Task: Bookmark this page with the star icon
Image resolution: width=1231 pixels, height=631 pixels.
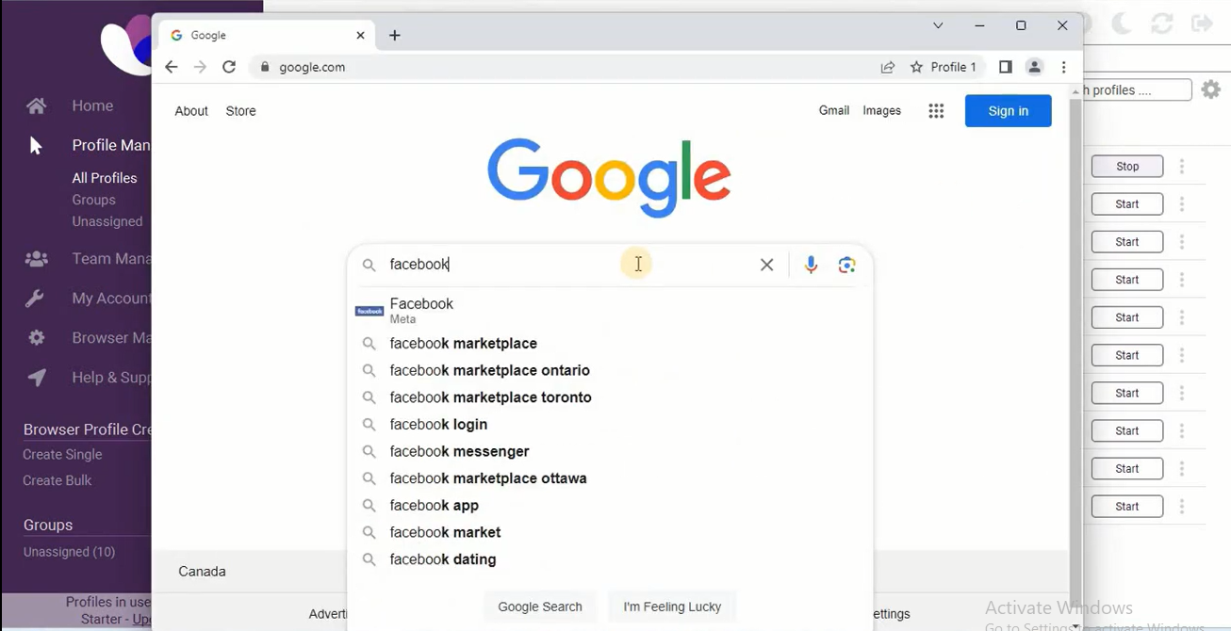Action: 916,67
